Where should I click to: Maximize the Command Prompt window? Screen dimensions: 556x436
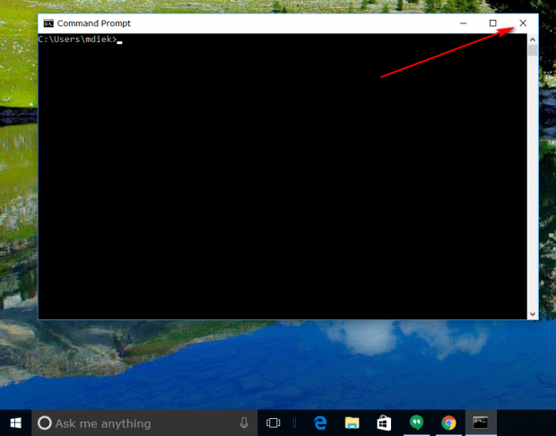coord(492,23)
